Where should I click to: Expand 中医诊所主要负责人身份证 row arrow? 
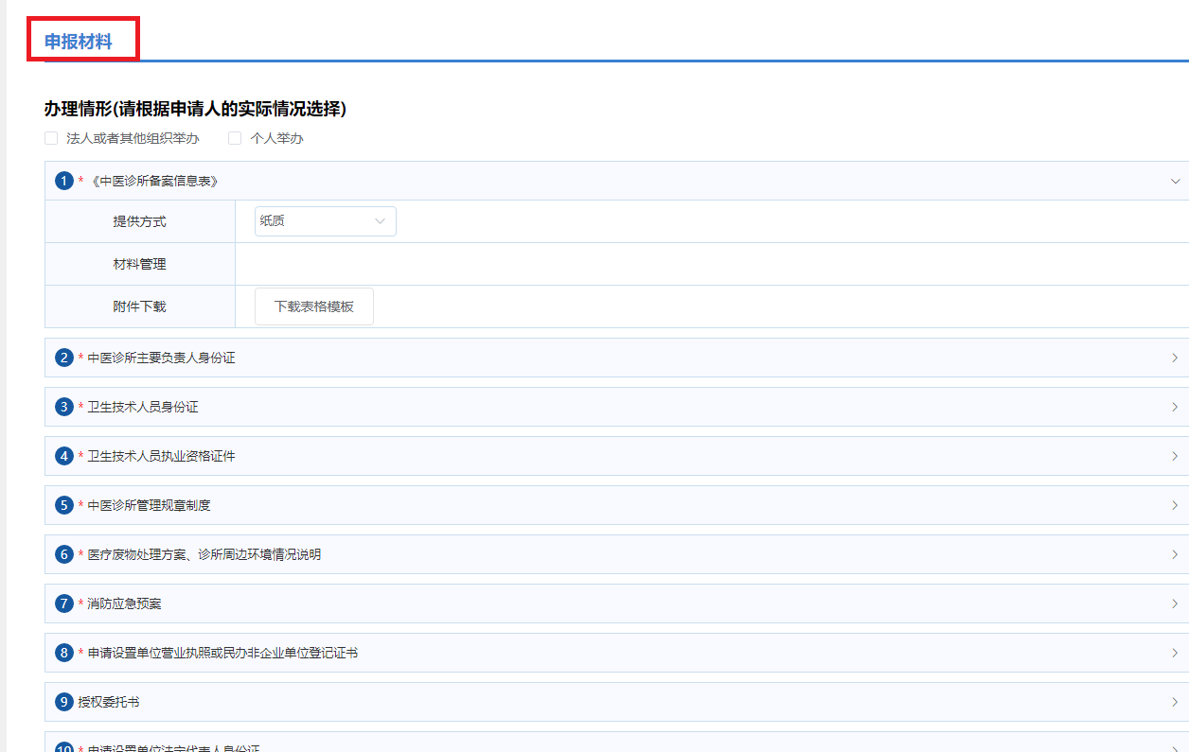(x=1175, y=358)
